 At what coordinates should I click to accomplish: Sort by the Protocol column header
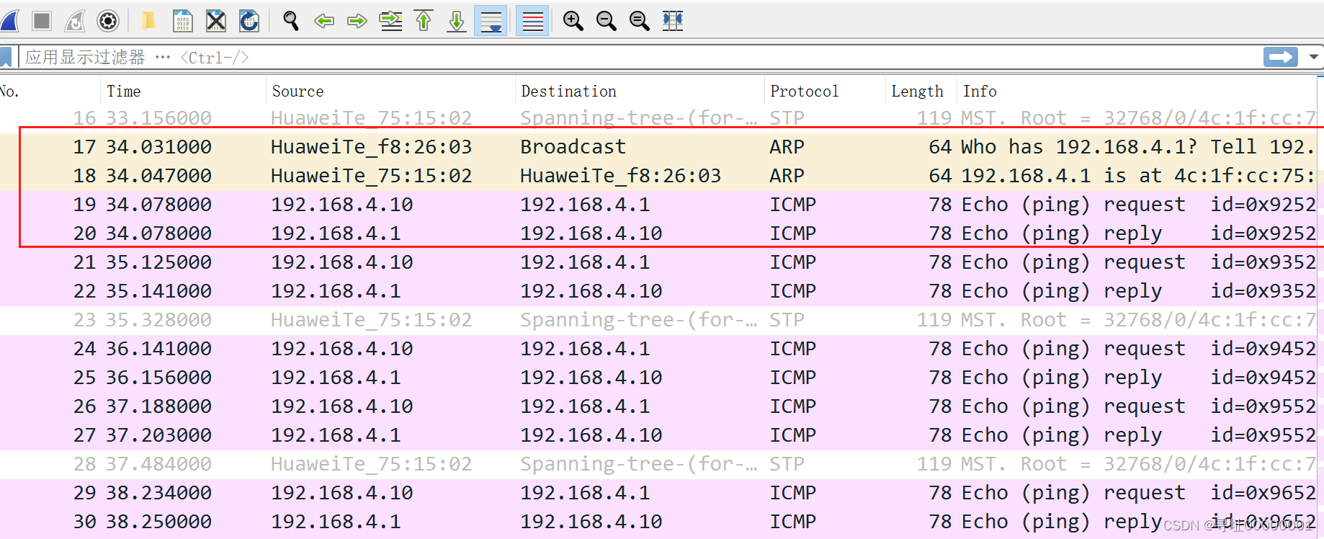tap(825, 92)
